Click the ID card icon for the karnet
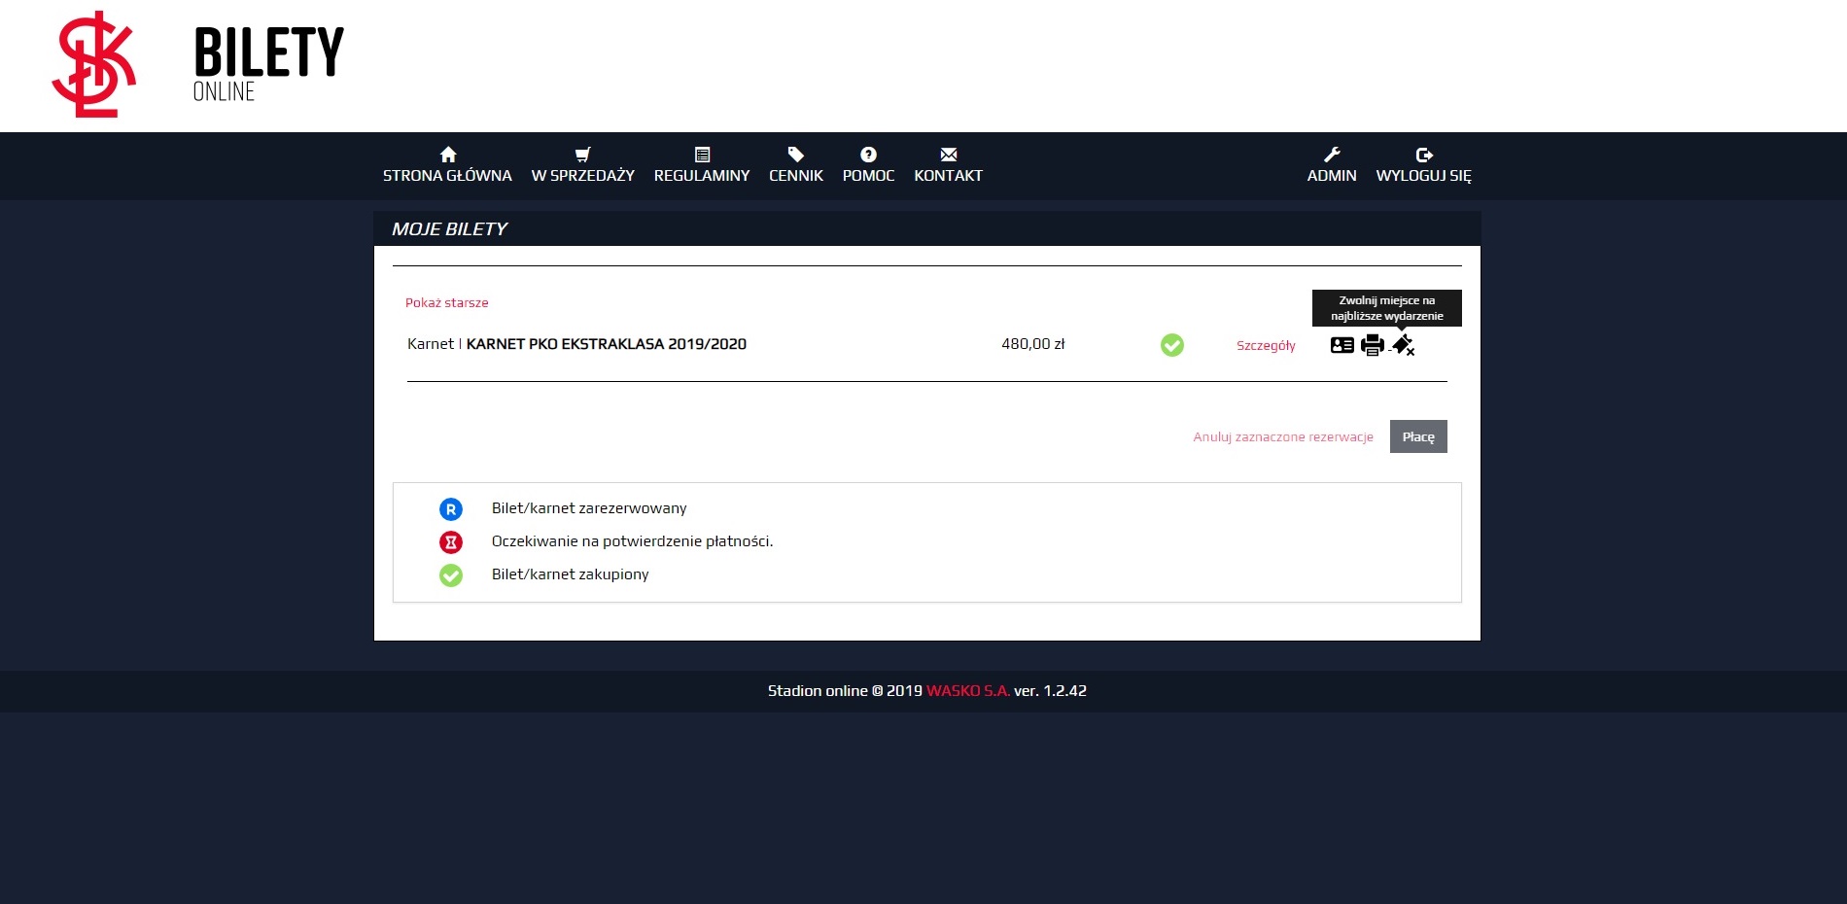 pos(1342,345)
